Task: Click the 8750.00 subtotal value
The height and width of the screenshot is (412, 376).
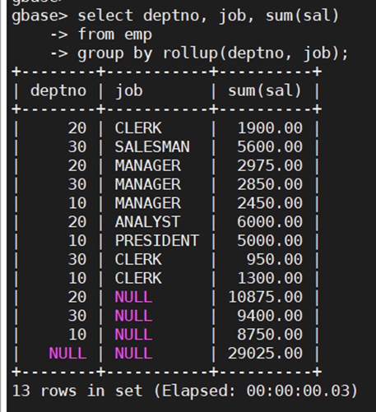Action: [x=270, y=335]
